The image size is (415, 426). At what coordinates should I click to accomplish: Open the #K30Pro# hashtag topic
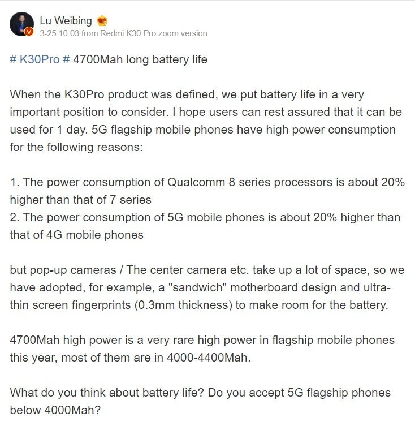(40, 59)
